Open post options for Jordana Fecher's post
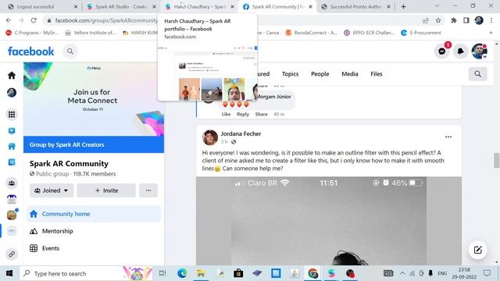Screen dimensions: 500x281 pos(448,137)
